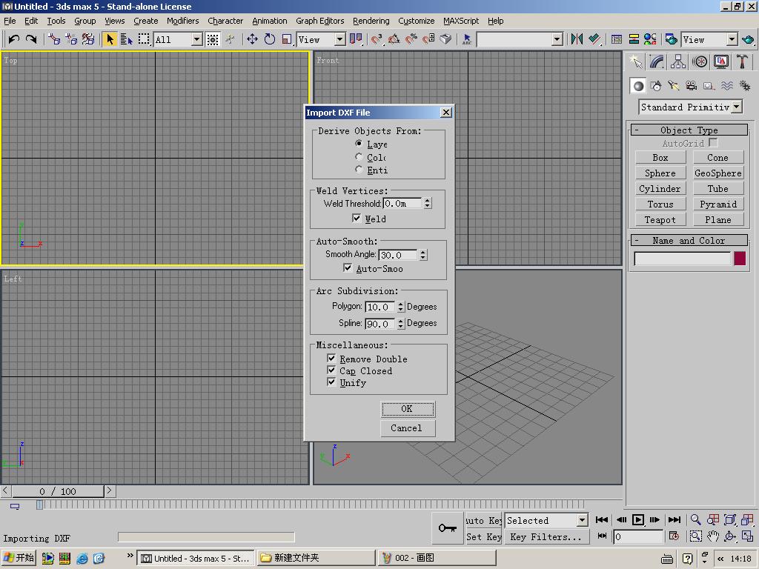The width and height of the screenshot is (759, 569).
Task: Pick the Select and Move tool
Action: 252,39
